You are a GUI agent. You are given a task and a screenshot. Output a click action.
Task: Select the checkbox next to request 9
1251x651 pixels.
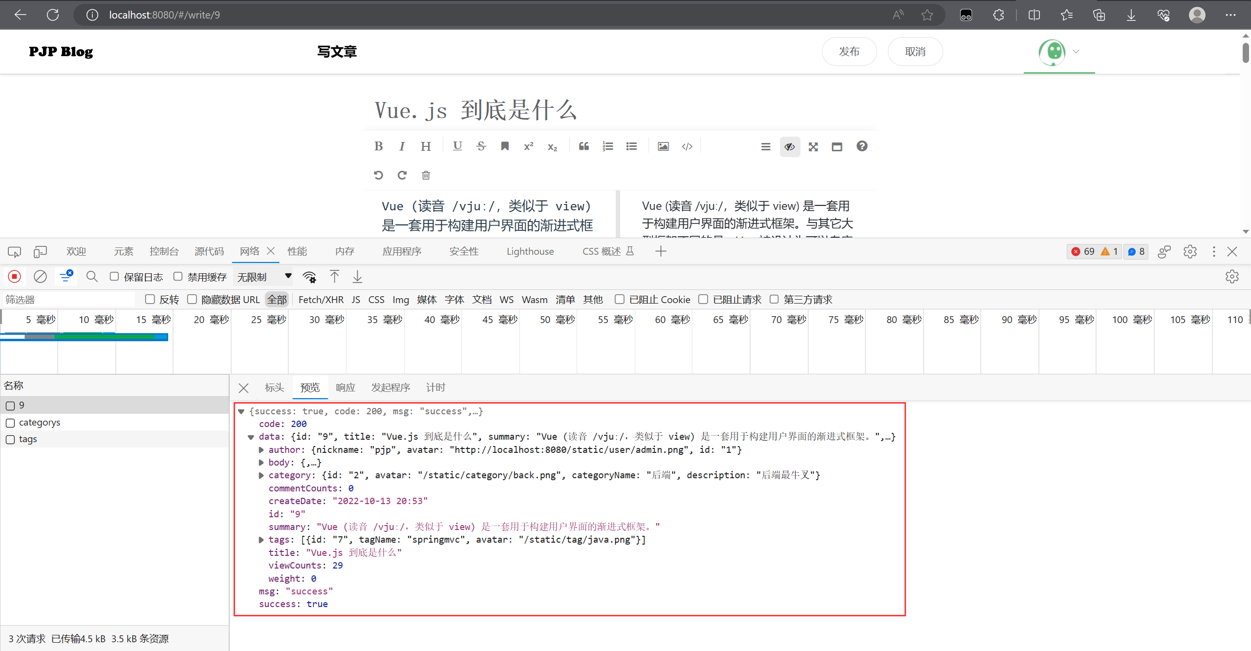pyautogui.click(x=10, y=405)
